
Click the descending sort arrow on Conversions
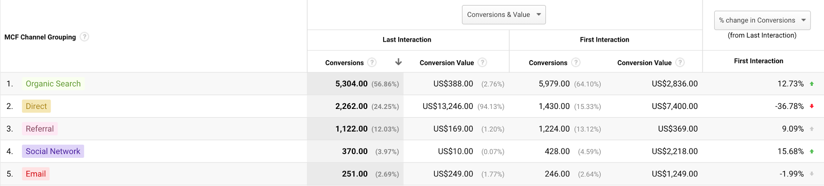click(398, 62)
